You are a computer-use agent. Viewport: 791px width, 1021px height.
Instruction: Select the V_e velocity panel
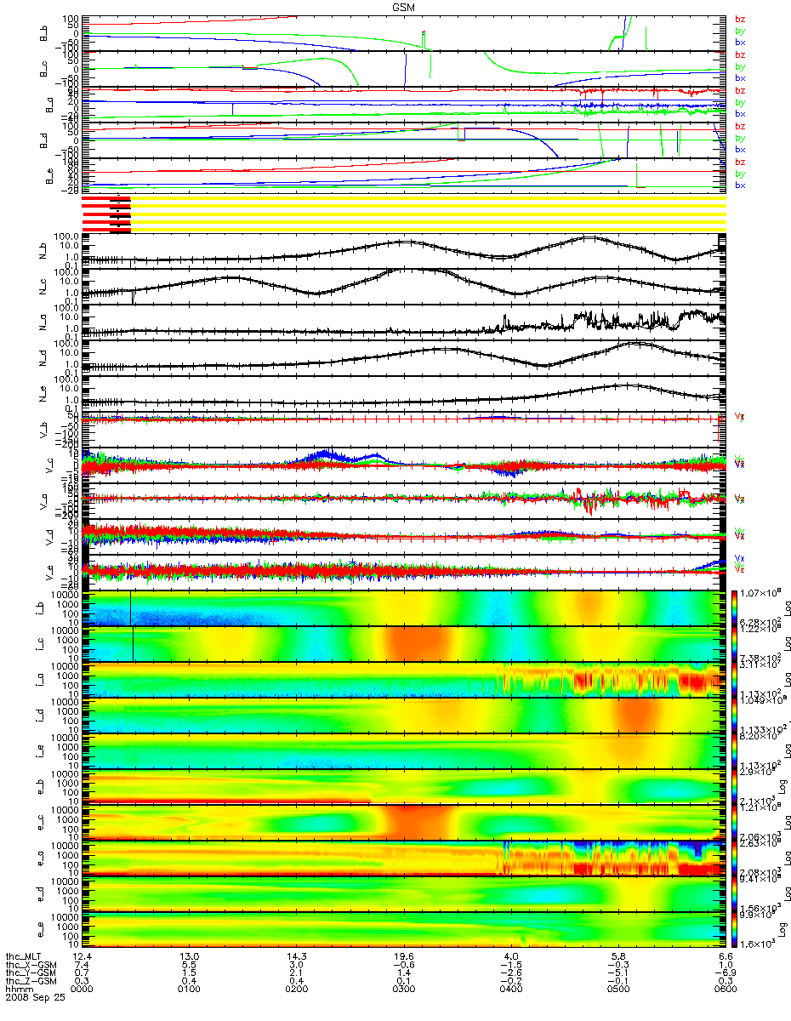[x=404, y=573]
